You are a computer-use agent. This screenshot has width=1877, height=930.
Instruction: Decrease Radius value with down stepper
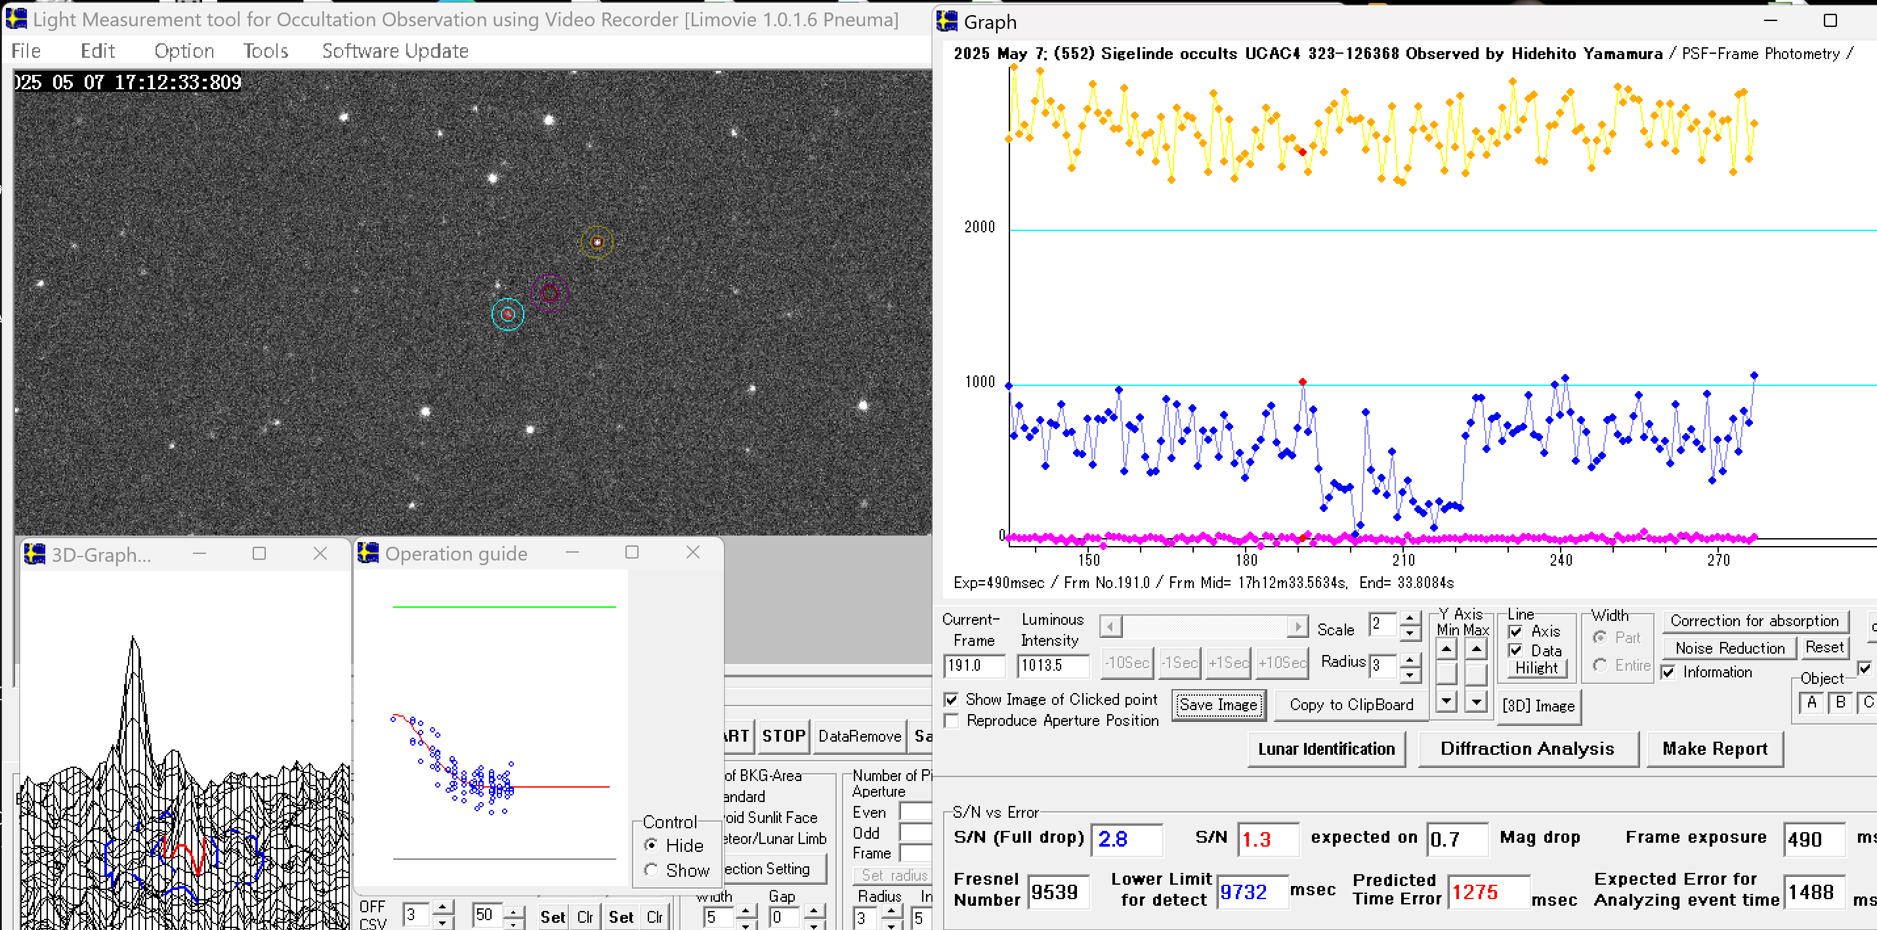click(x=1410, y=675)
